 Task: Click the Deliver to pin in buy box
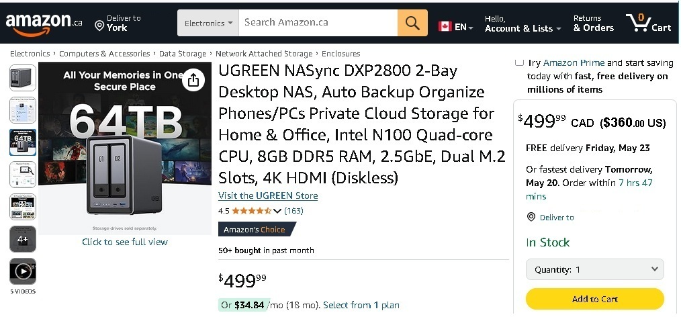click(531, 217)
